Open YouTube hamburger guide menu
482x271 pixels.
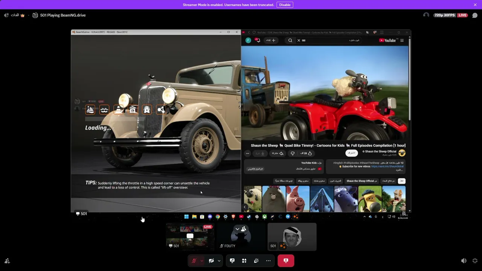pos(402,40)
